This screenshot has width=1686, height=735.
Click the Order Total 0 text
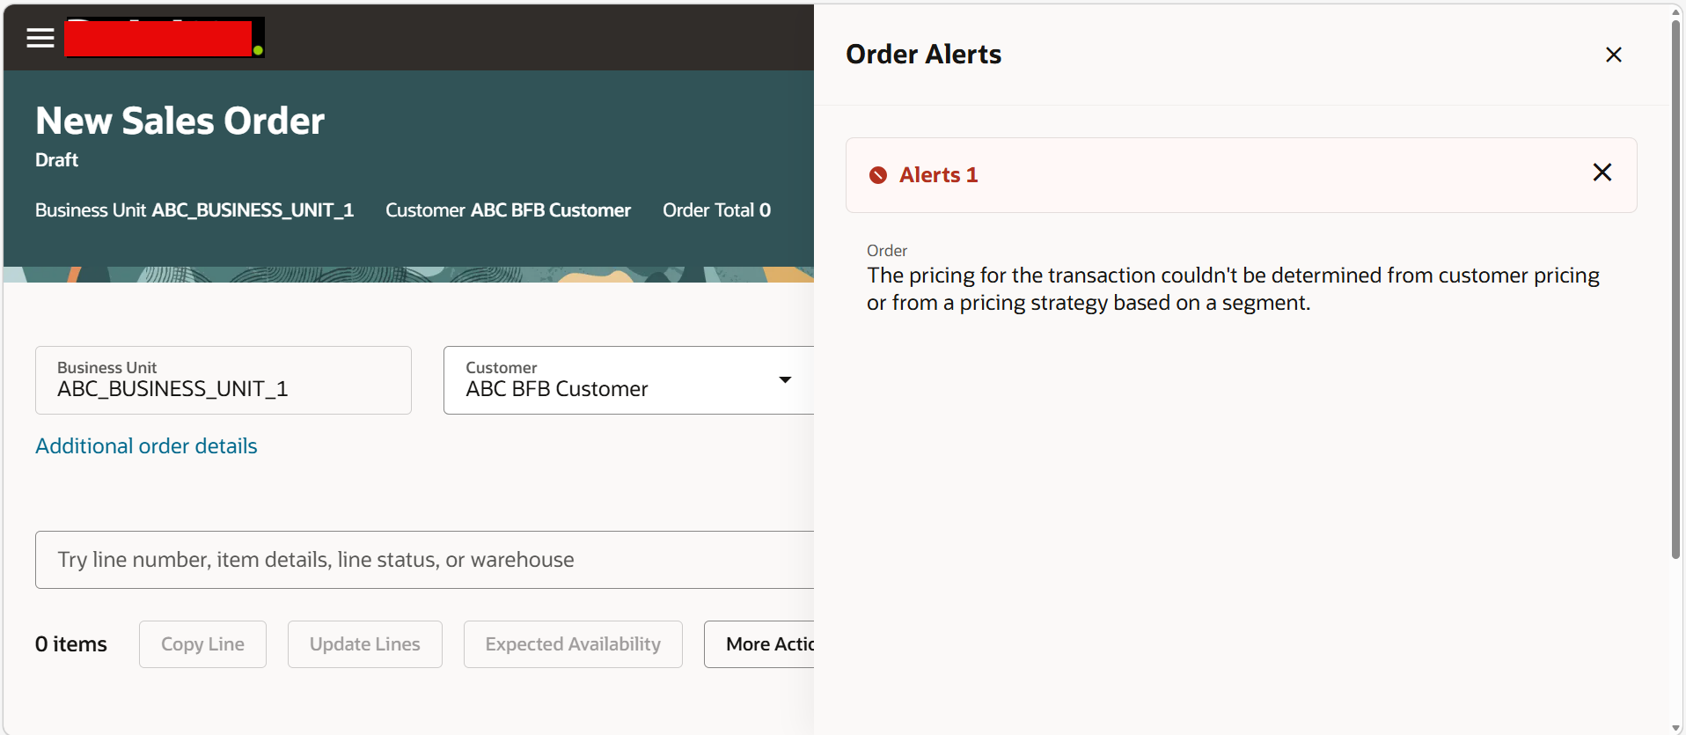(716, 210)
